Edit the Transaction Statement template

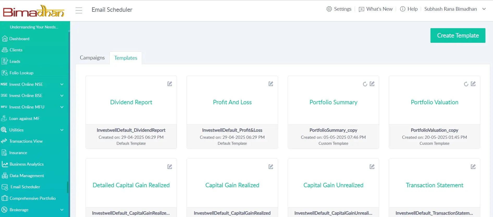473,167
